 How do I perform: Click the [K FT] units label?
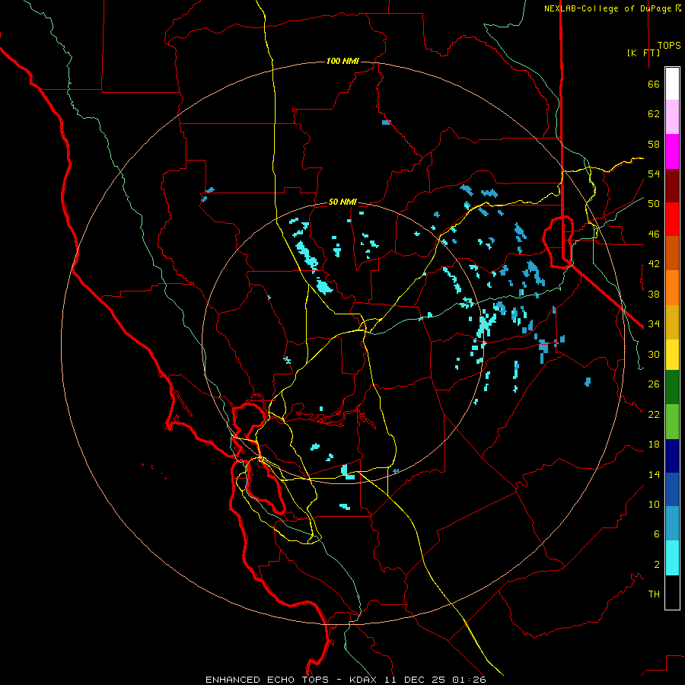643,53
